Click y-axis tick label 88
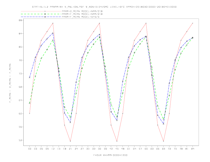Screen dimensions: 210x162 click(21, 20)
